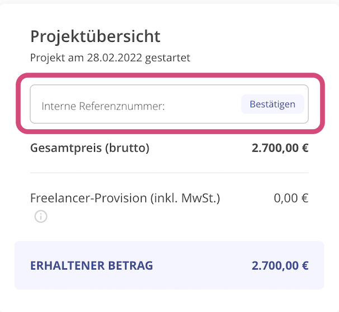Click the bold 2.700,00 € Gesamtpreis amount
This screenshot has height=312, width=339.
280,148
